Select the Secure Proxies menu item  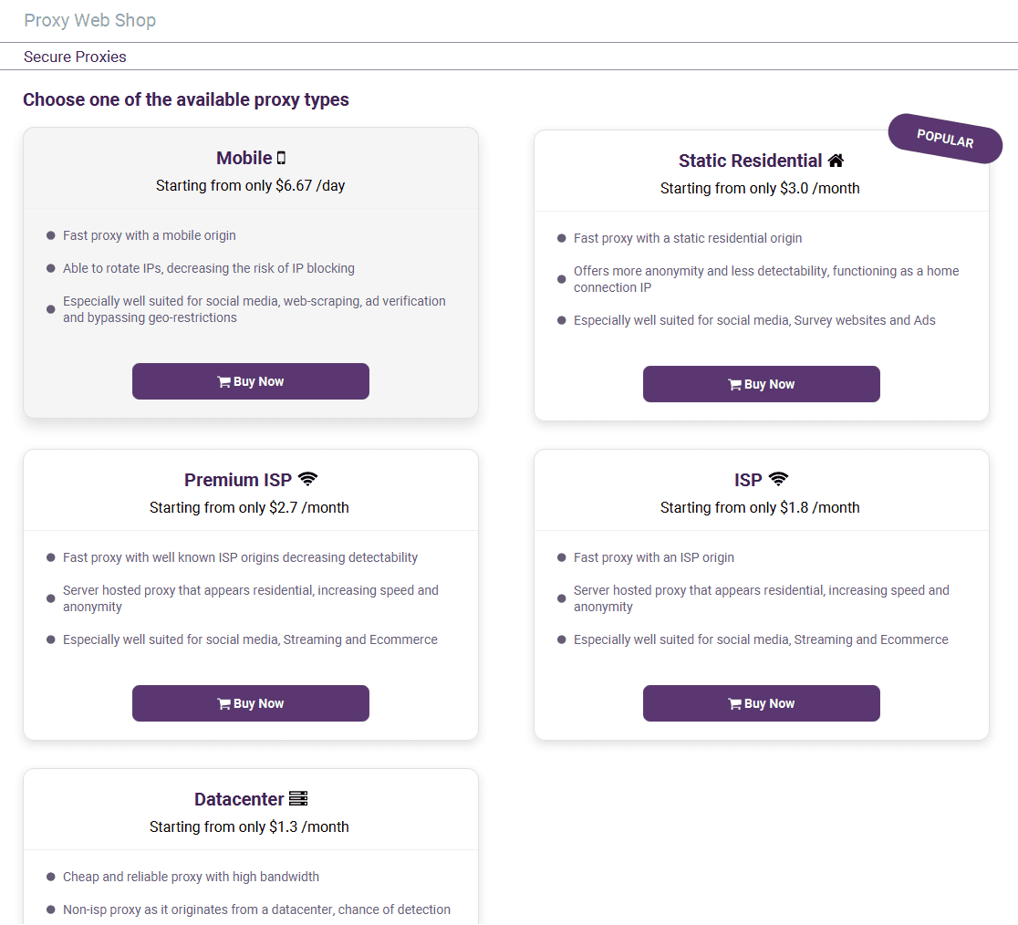[75, 57]
